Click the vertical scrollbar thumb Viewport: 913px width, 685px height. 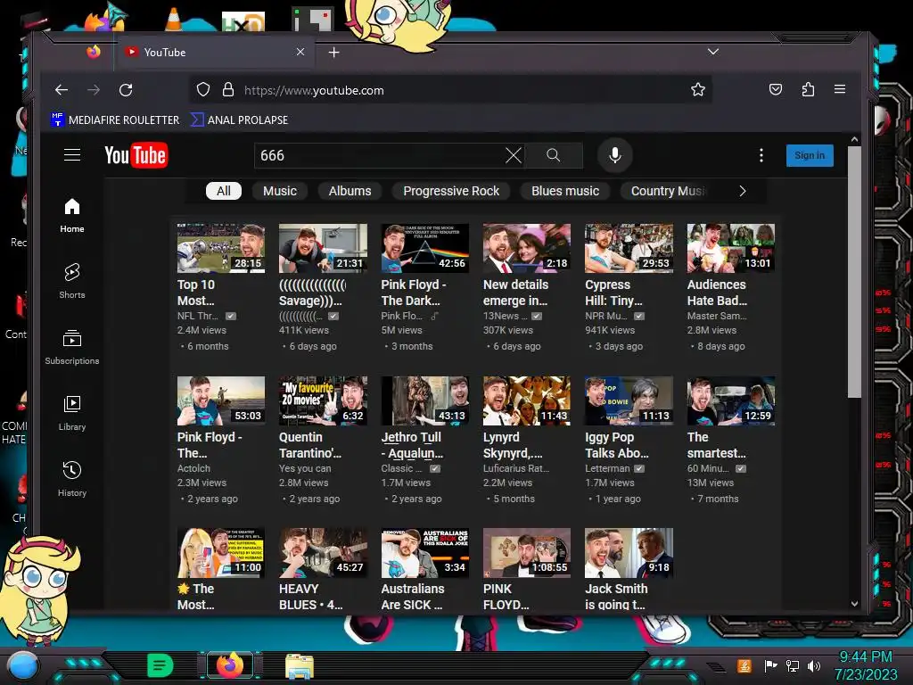854,272
